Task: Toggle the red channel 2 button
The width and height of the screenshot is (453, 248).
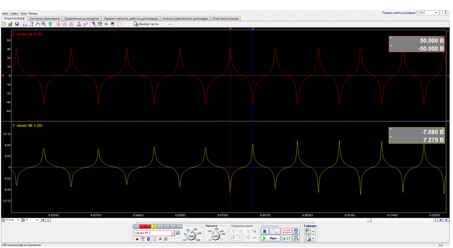Action: (x=145, y=226)
